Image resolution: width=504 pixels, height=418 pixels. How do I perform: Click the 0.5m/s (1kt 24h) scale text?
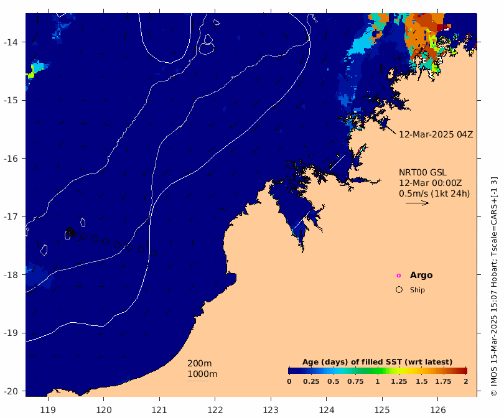[434, 193]
